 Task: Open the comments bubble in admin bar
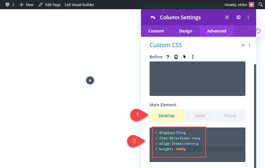8,5
